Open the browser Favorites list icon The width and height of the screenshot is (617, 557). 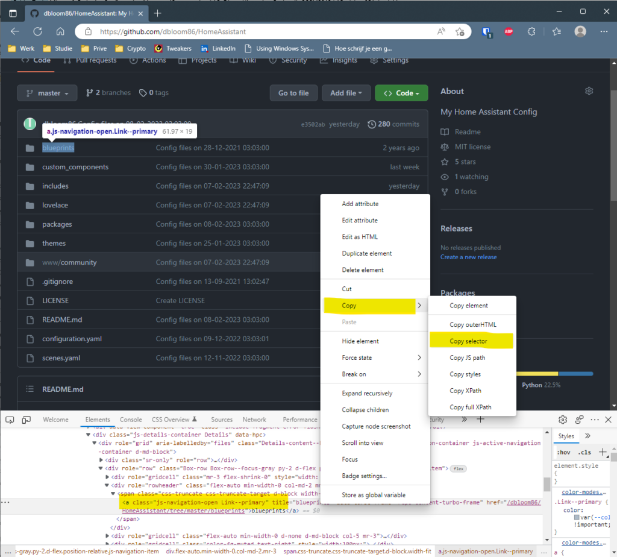coord(556,31)
